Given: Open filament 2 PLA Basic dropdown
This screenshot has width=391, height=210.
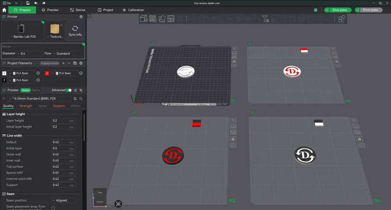Looking at the screenshot, I should pyautogui.click(x=65, y=73).
